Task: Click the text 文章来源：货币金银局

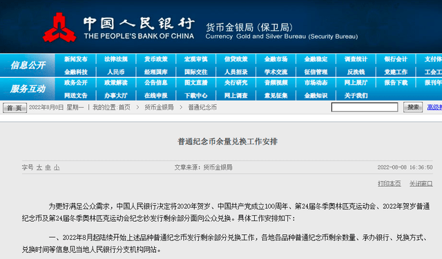Action: [203, 167]
